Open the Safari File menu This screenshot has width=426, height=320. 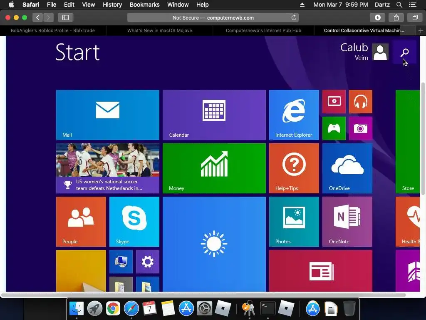point(52,5)
